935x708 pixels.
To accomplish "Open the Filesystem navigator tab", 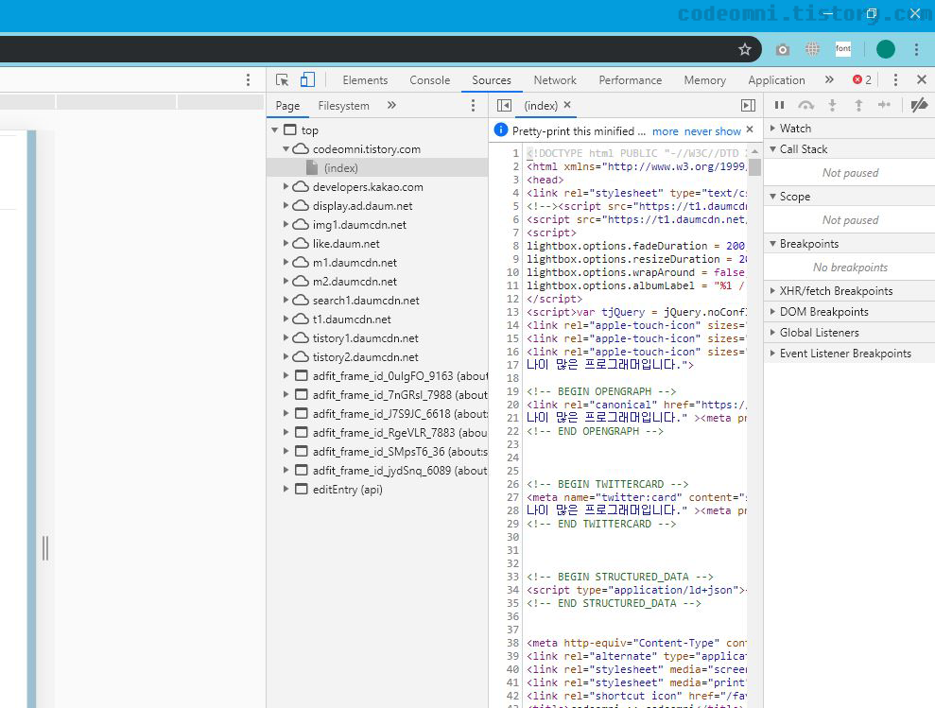I will [x=343, y=106].
